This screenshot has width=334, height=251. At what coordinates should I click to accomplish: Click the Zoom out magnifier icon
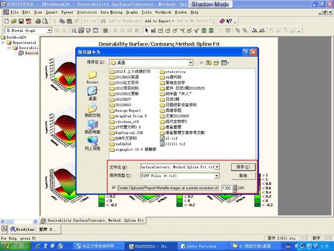[x=122, y=31]
